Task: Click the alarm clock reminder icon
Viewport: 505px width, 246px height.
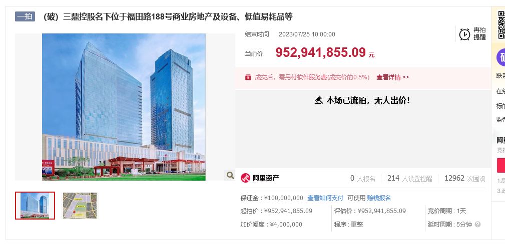Action: (x=464, y=34)
